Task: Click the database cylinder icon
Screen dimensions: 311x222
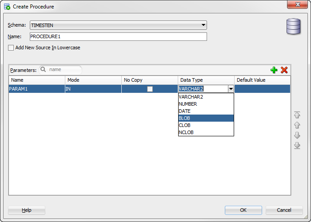Action: point(293,26)
